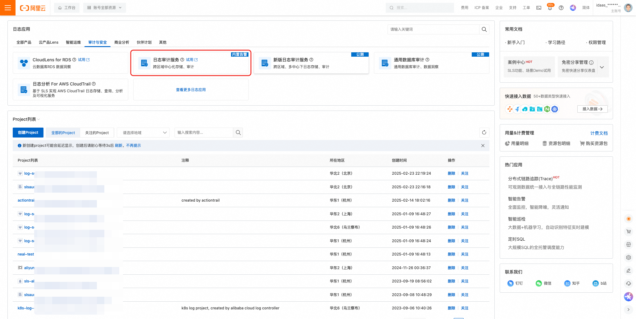Click the Nginx data source icon
Screen dimensions: 636x319
(x=547, y=109)
